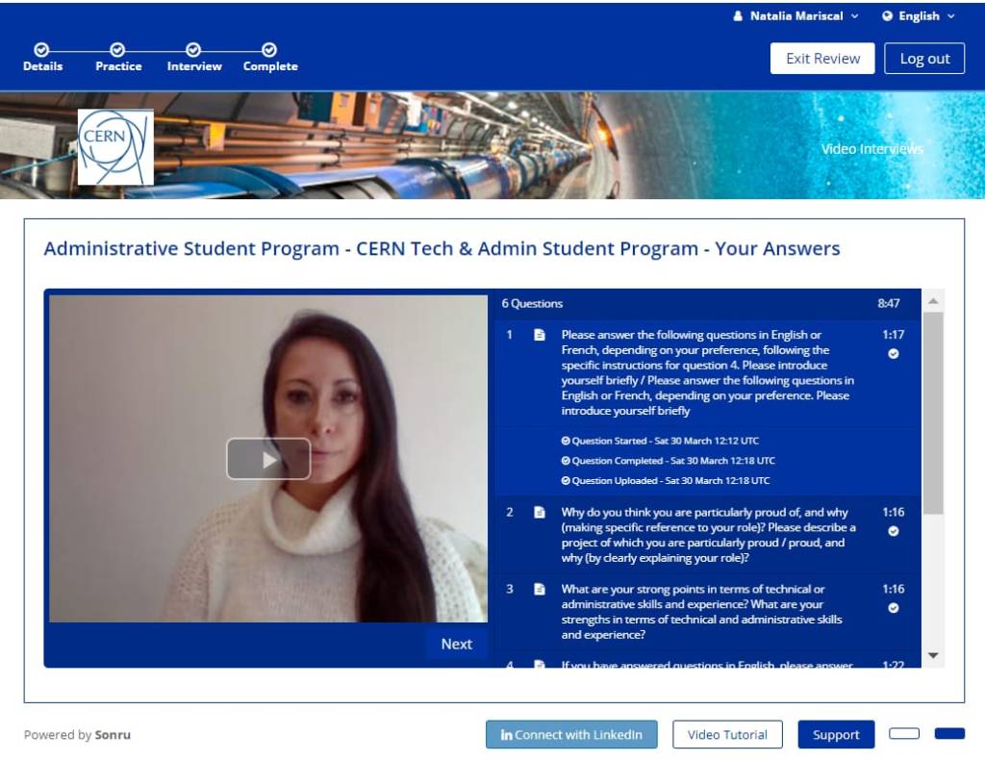Viewport: 985px width, 761px height.
Task: Click question 1 completed check mark
Action: coord(893,354)
